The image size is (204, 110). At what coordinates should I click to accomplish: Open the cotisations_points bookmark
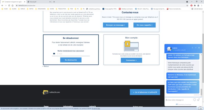94,9
